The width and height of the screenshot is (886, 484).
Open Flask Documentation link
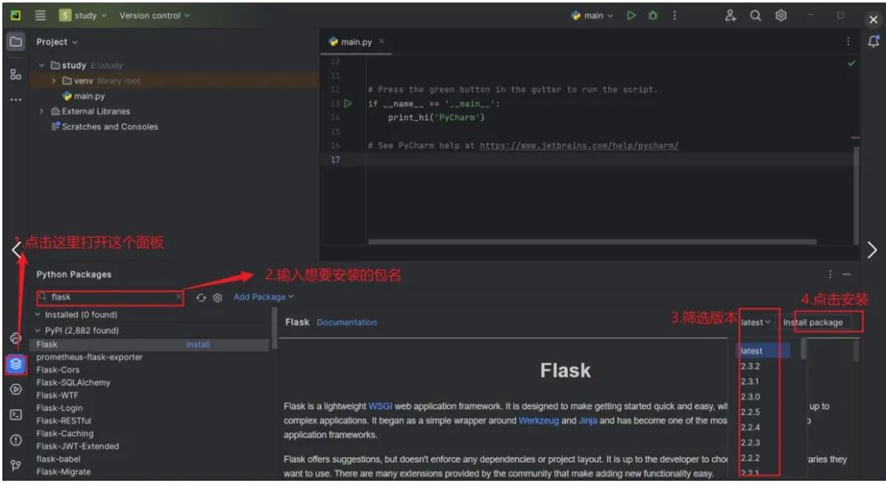[346, 322]
